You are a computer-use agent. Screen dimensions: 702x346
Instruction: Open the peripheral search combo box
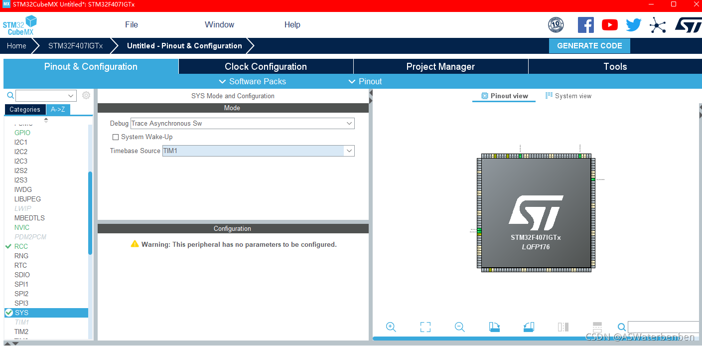[46, 95]
